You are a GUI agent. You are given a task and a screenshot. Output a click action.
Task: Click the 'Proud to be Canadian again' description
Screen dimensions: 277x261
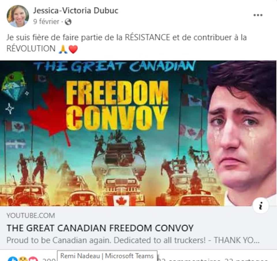coord(133,240)
